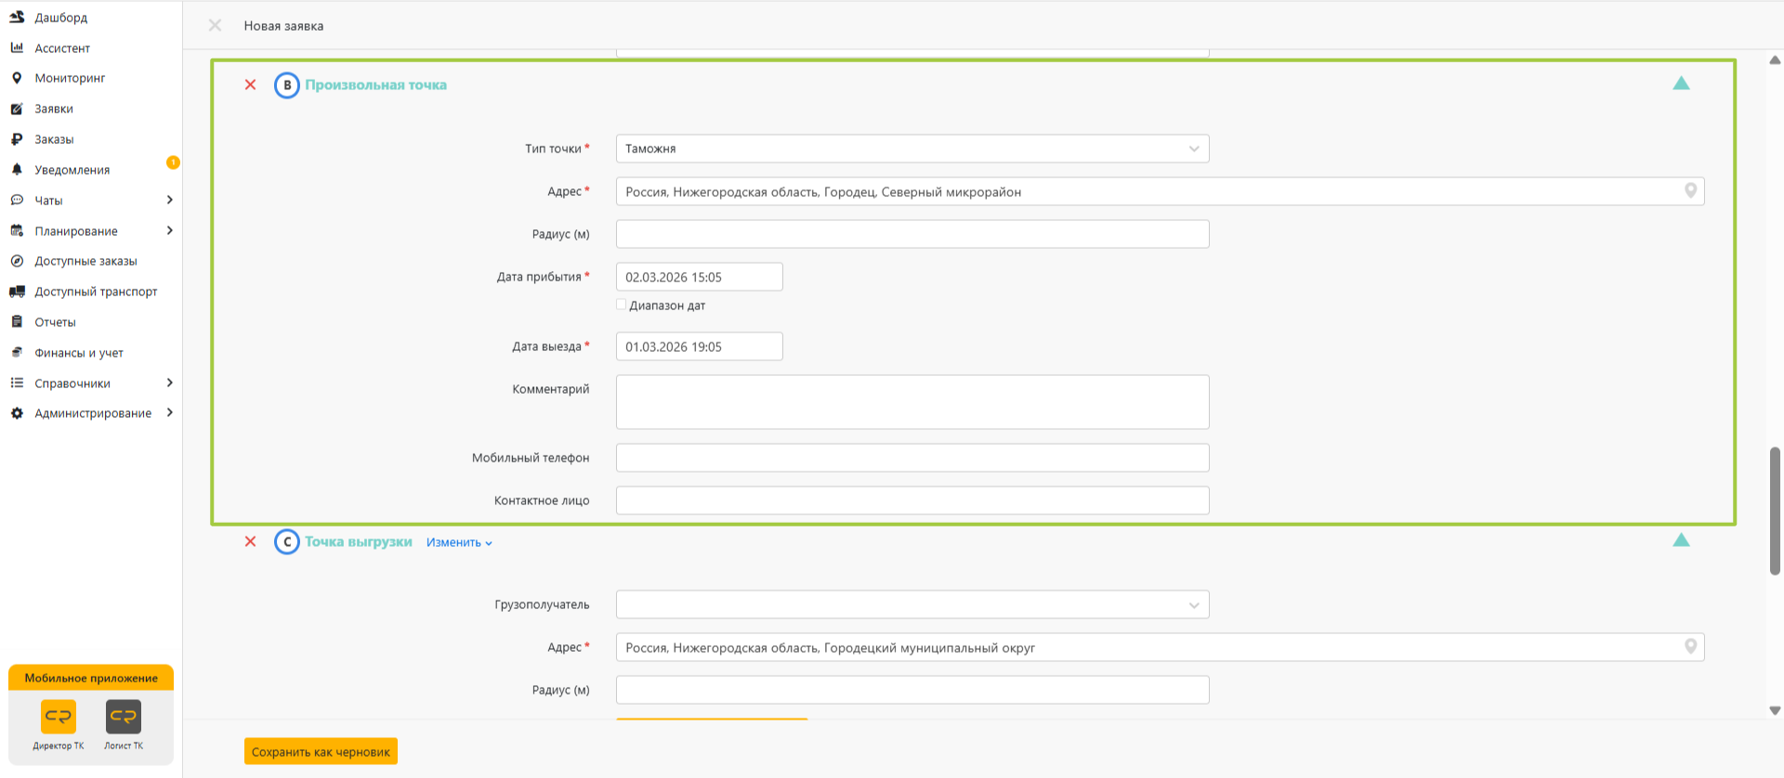Expand the Чаты submenu arrow
1784x778 pixels.
pyautogui.click(x=169, y=200)
